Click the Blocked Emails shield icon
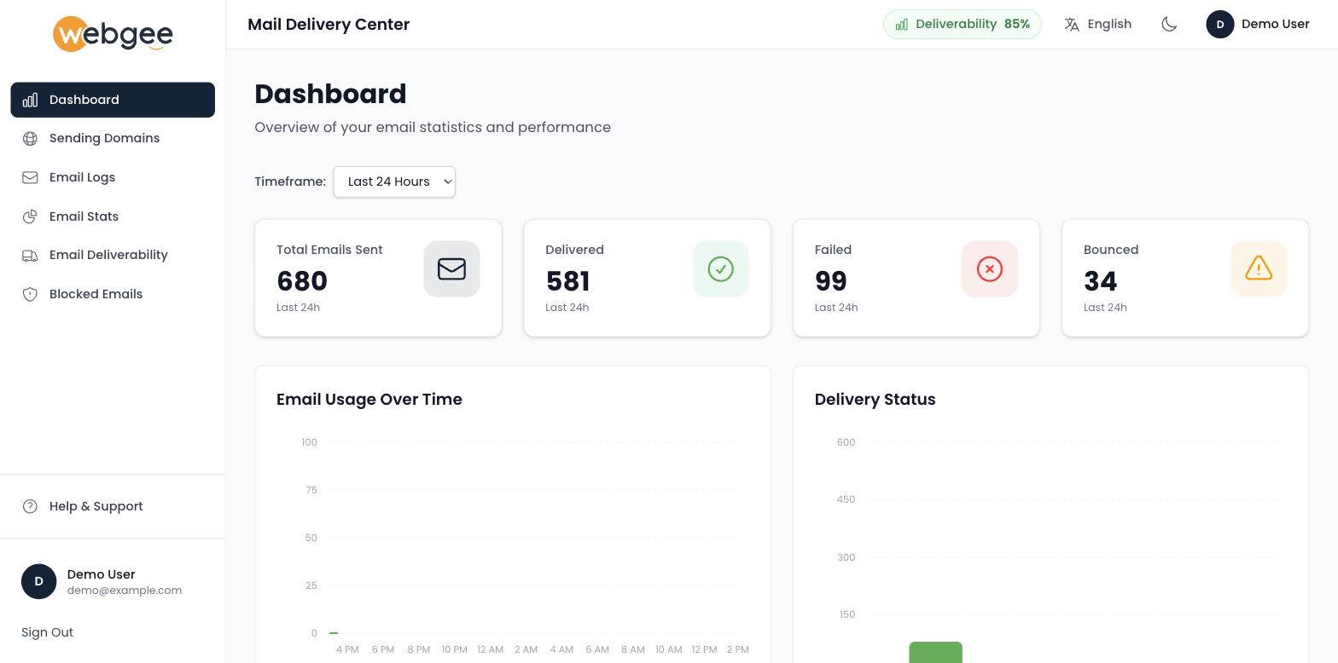The height and width of the screenshot is (663, 1338). (30, 294)
